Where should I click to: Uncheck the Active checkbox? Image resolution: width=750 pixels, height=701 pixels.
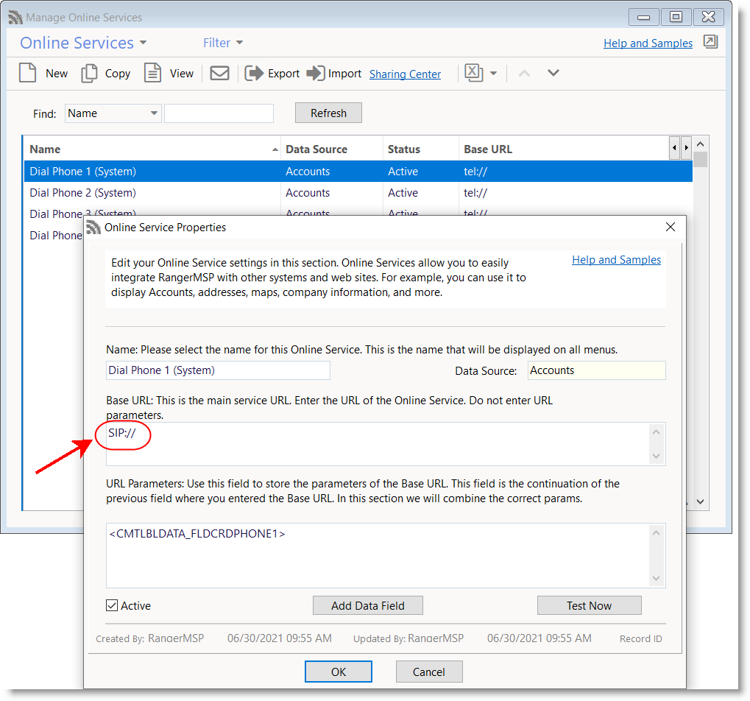pos(112,605)
